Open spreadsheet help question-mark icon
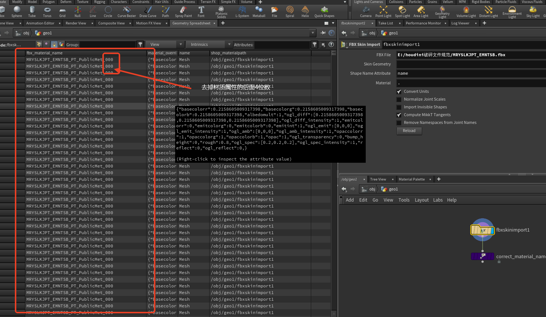The height and width of the screenshot is (317, 546). (x=331, y=44)
